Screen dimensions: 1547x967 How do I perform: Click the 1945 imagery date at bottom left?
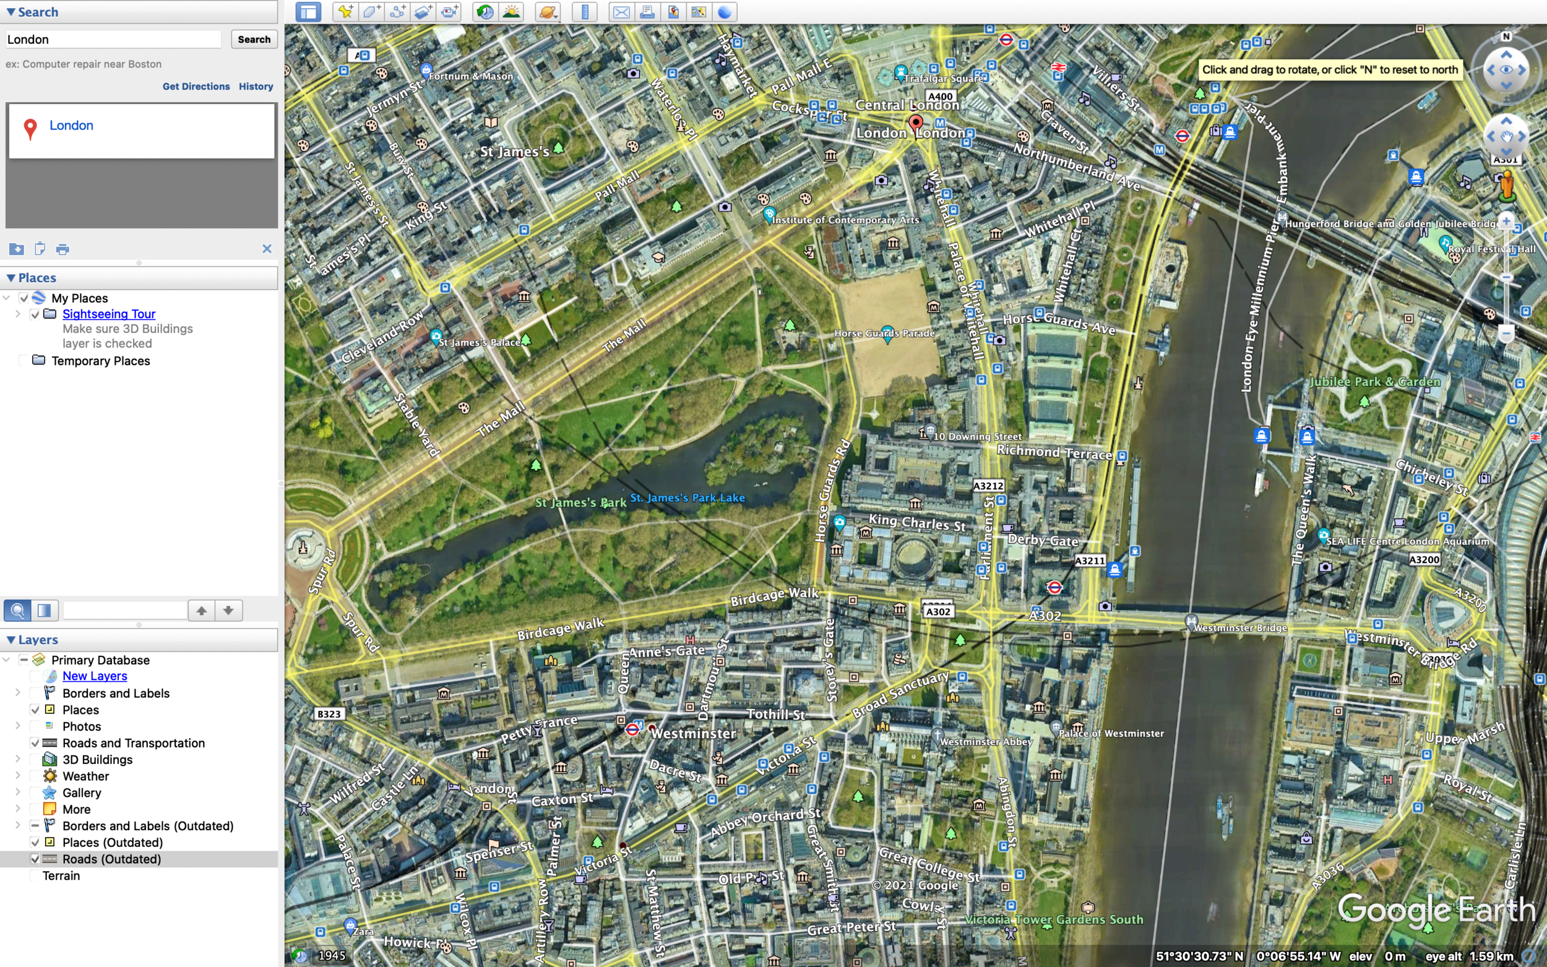click(332, 955)
